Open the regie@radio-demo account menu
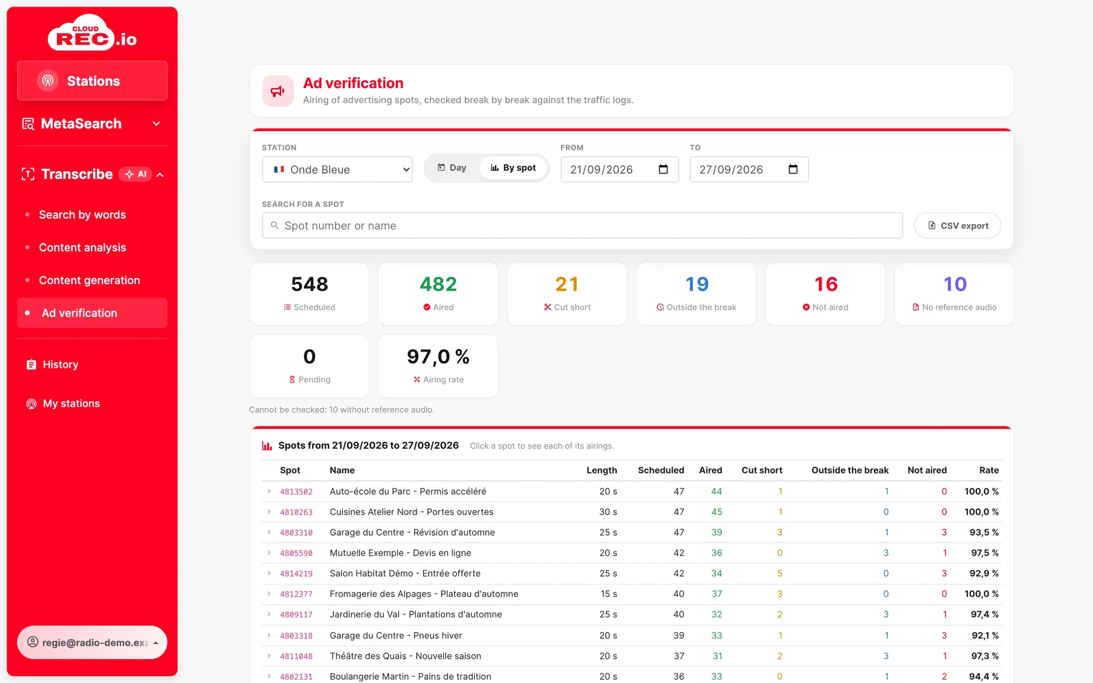Viewport: 1093px width, 683px height. point(92,642)
